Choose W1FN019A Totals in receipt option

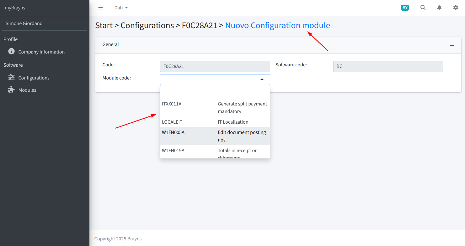click(215, 152)
